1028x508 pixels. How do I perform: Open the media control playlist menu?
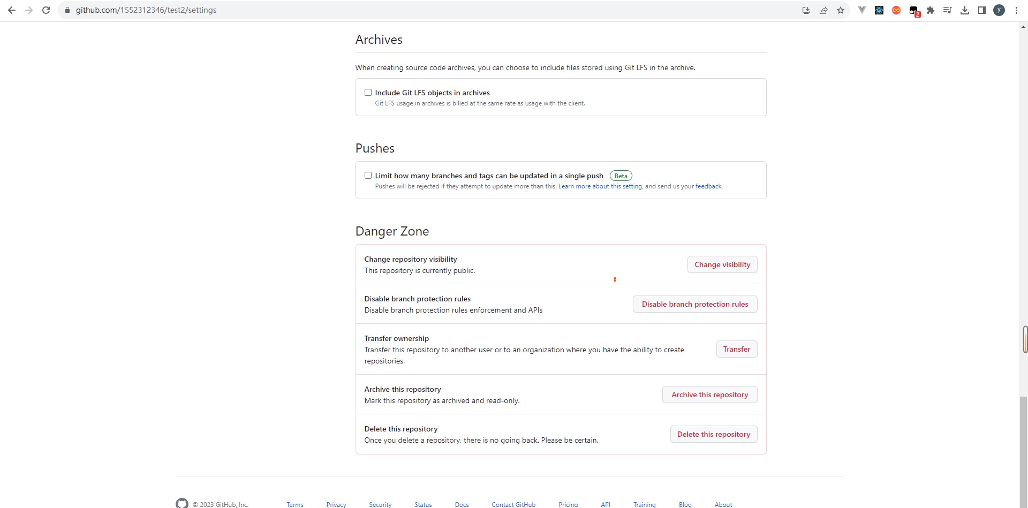tap(948, 10)
